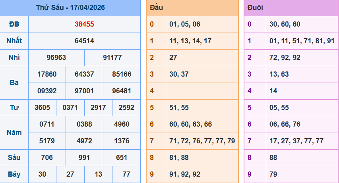Screen dimensions: 339x183
Task: Click the Đuôi row showing 79
Action: click(x=302, y=174)
